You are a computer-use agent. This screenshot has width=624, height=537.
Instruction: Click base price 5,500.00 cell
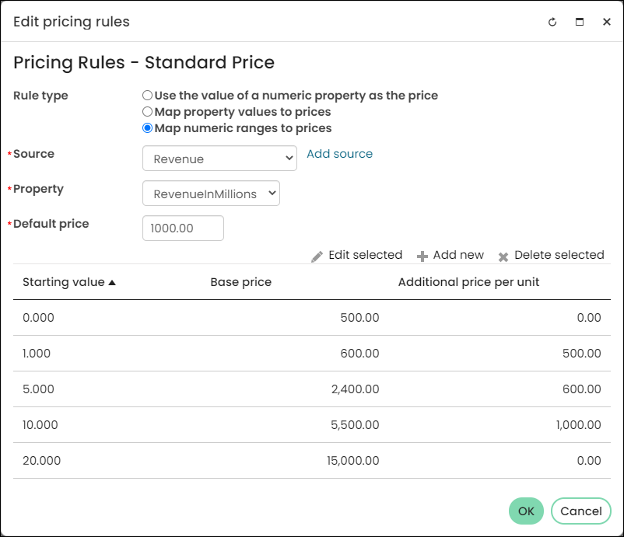[x=355, y=425]
